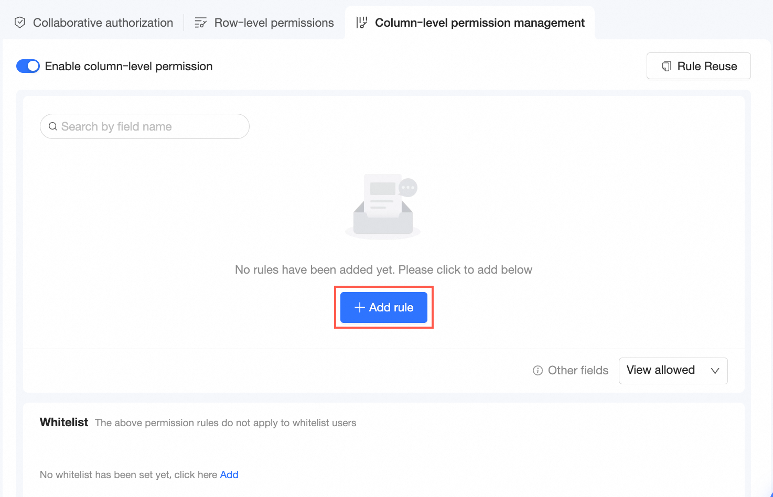Image resolution: width=773 pixels, height=497 pixels.
Task: Click the magnifier icon in the search box
Action: (53, 126)
